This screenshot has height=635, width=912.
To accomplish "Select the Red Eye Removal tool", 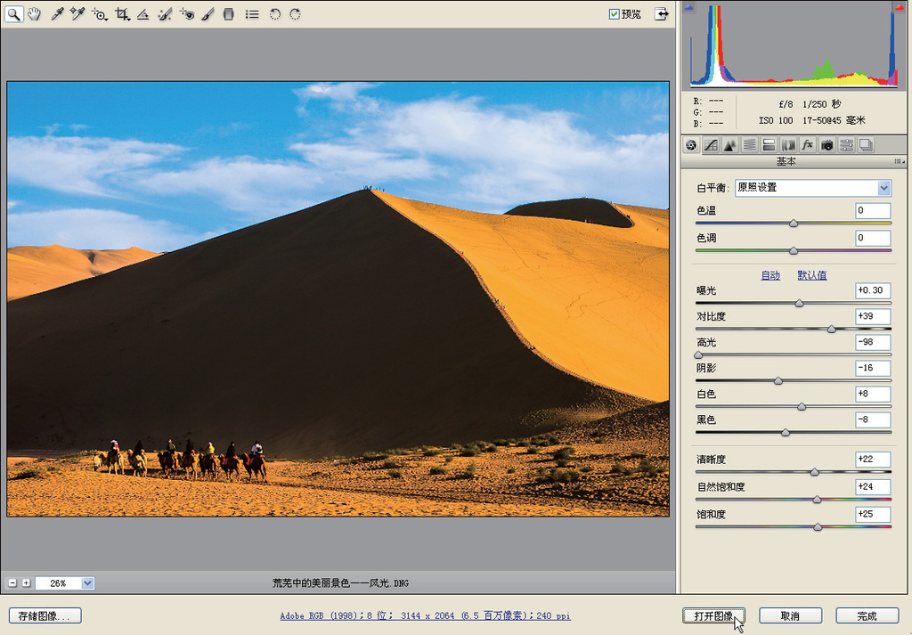I will [187, 14].
